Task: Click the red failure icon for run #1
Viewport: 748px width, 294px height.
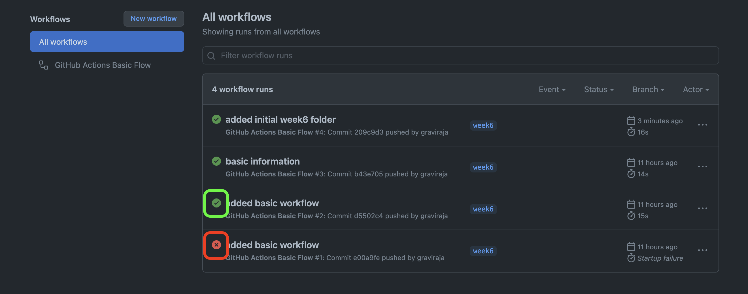Action: [216, 245]
